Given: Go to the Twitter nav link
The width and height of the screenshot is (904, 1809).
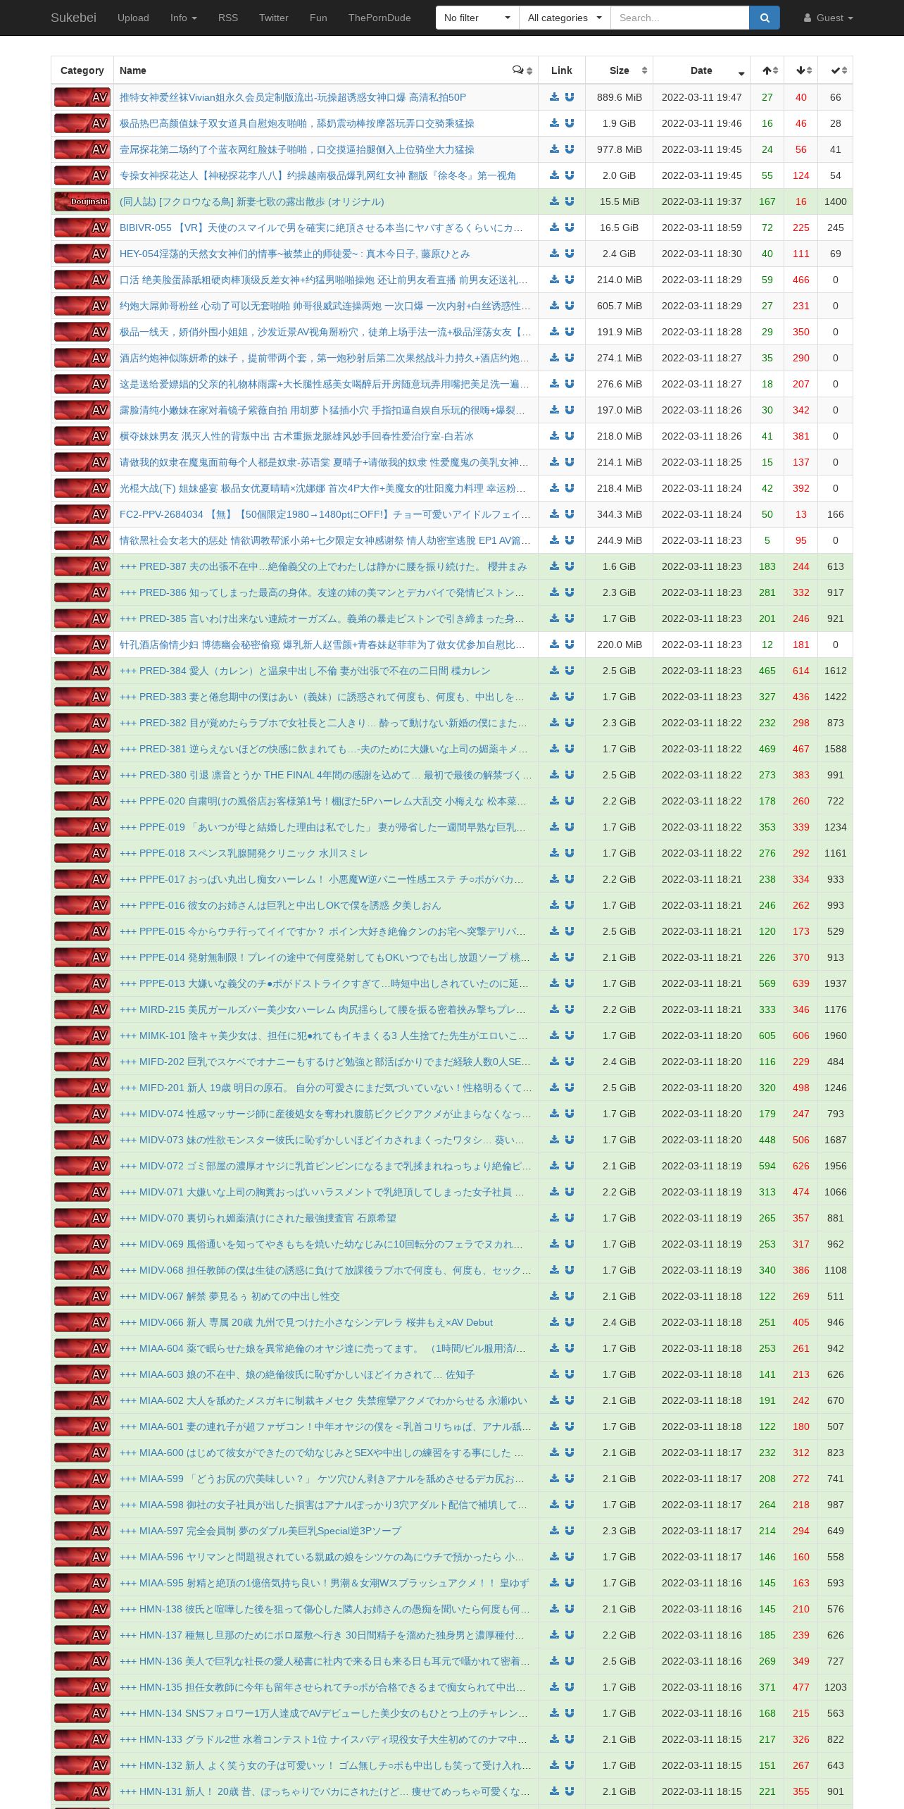Looking at the screenshot, I should (273, 18).
